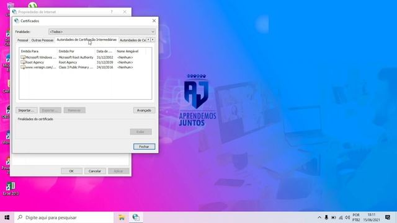Screen dimensions: 397x223
Task: Click the Class 3 Public Primary issuer cell
Action: (x=76, y=68)
